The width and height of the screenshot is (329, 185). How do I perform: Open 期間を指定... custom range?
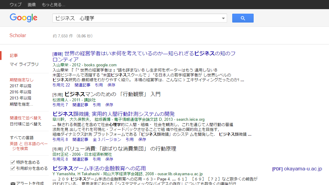pyautogui.click(x=21, y=104)
